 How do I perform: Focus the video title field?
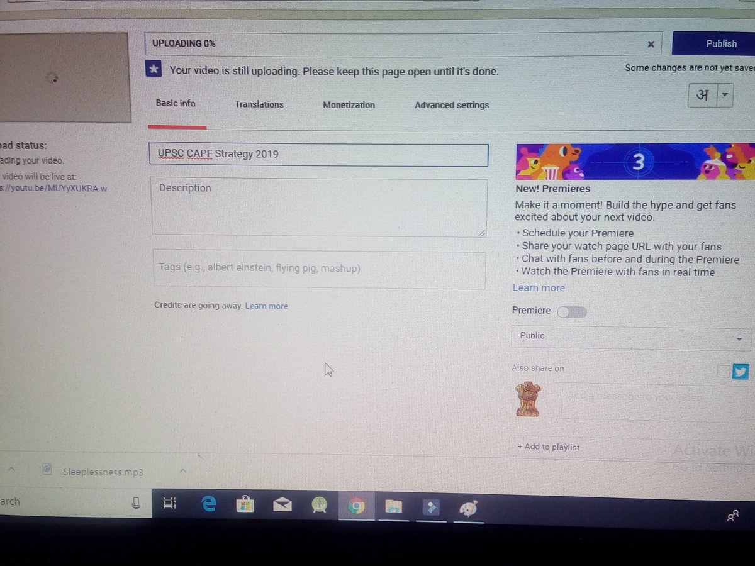pyautogui.click(x=318, y=155)
